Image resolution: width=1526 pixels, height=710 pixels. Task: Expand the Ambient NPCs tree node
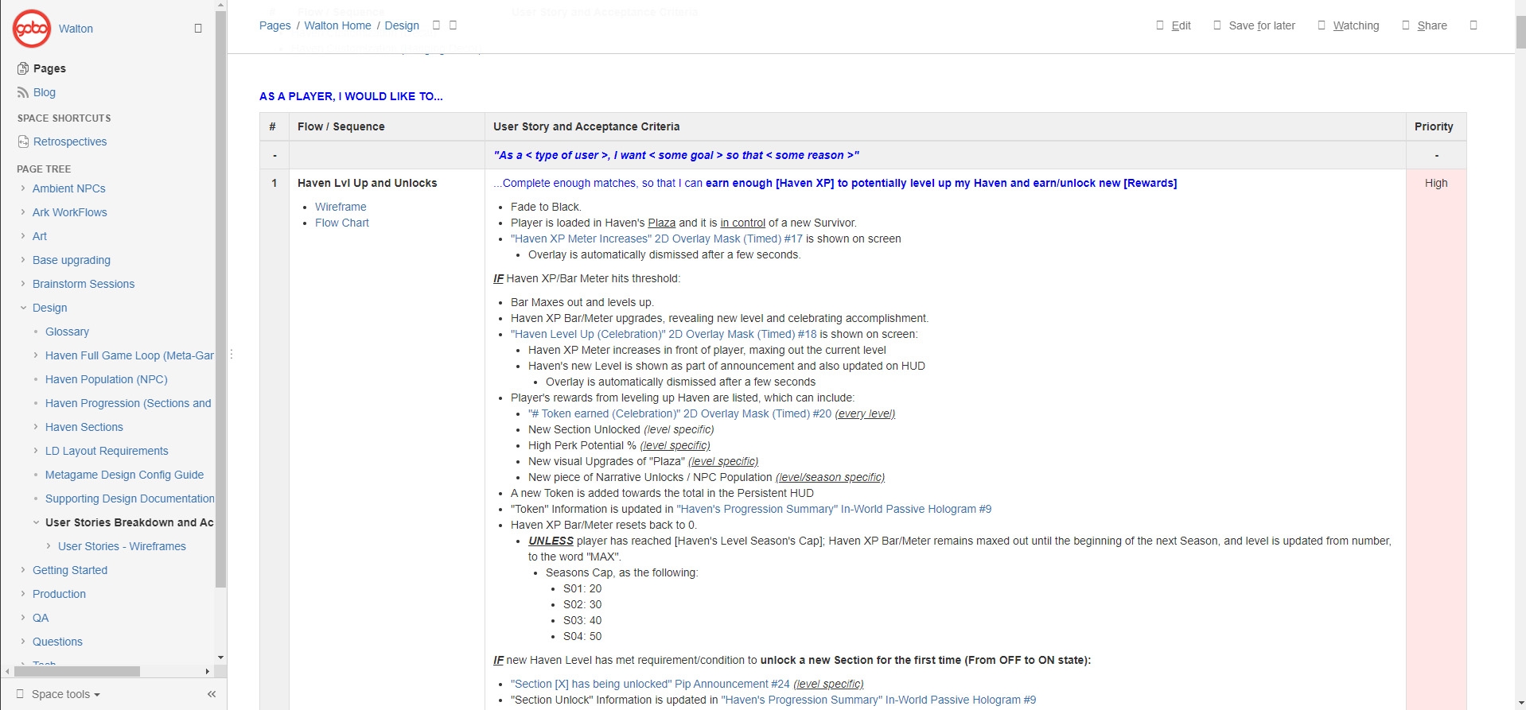(23, 188)
